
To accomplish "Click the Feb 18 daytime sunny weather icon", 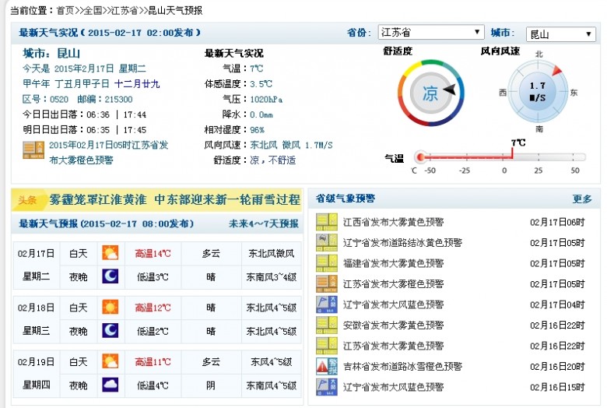I will (x=111, y=308).
